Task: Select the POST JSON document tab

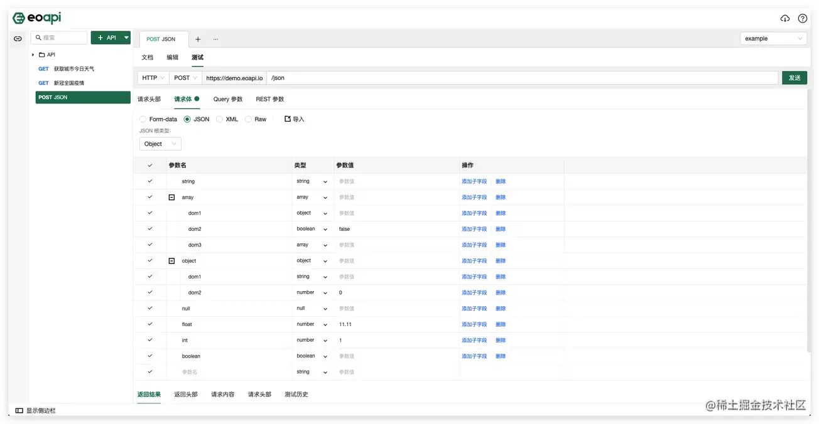Action: pos(163,39)
